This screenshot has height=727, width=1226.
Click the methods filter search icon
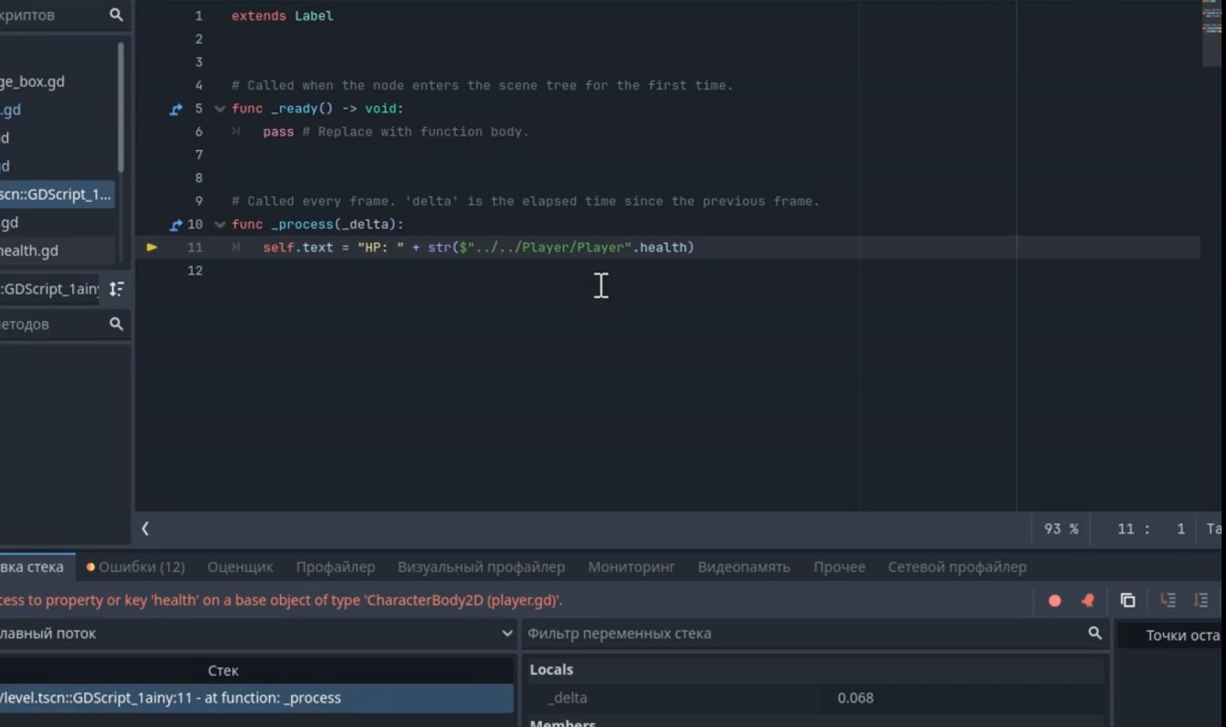pyautogui.click(x=116, y=324)
